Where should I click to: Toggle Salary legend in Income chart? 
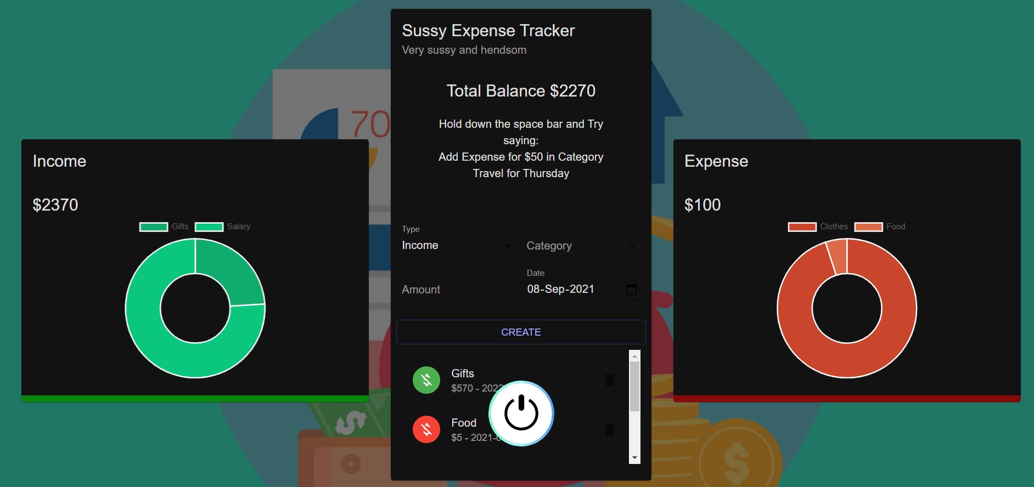[x=222, y=226]
